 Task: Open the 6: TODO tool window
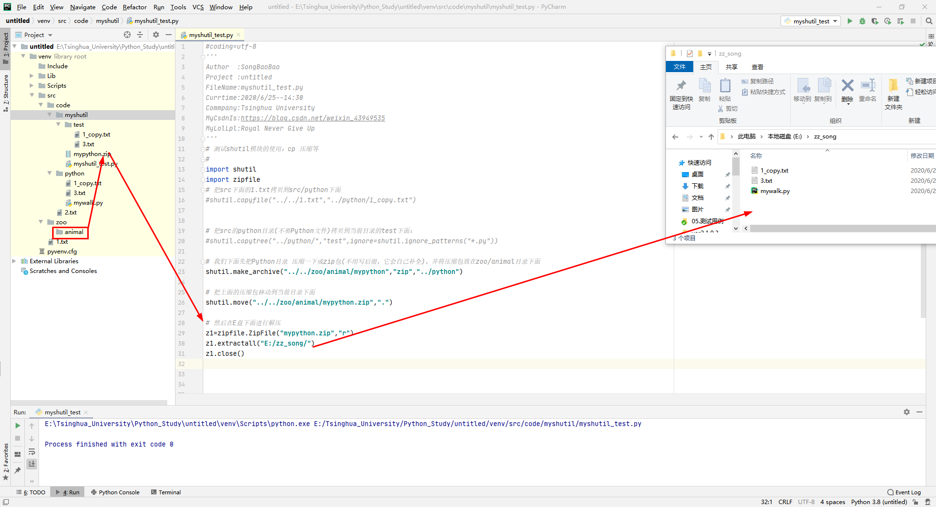click(x=31, y=492)
